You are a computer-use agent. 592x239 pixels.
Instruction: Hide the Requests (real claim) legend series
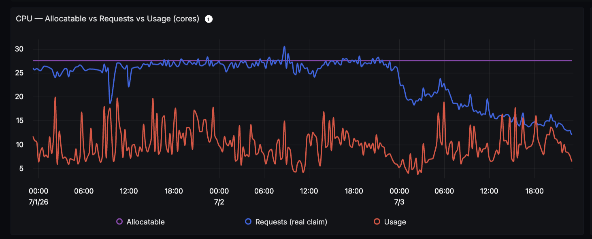point(286,222)
